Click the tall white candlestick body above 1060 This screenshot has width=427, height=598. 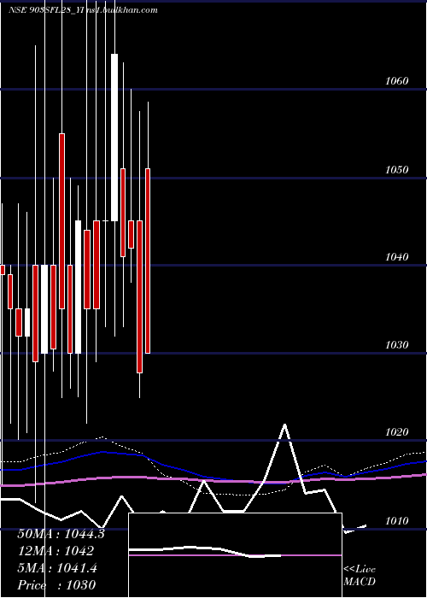click(x=114, y=138)
